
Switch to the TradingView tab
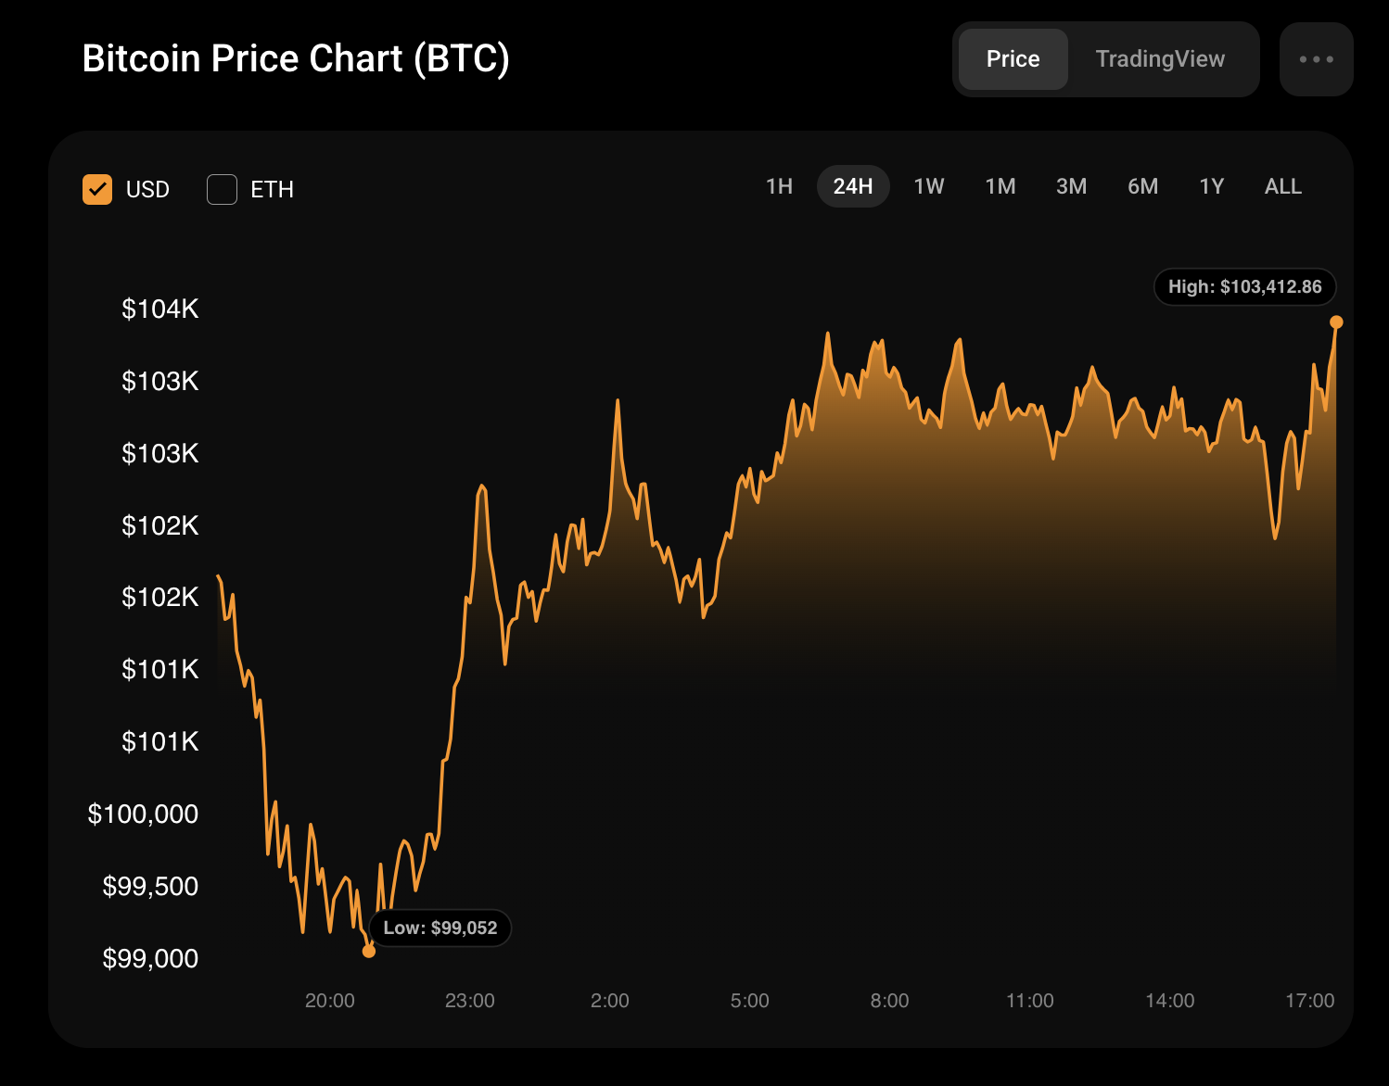click(1160, 59)
